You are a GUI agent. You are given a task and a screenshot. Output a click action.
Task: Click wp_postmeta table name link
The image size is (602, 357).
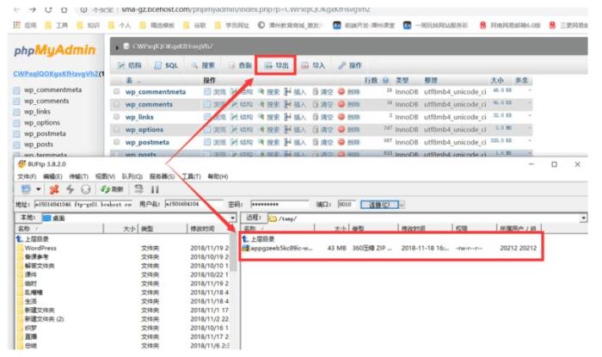[147, 142]
